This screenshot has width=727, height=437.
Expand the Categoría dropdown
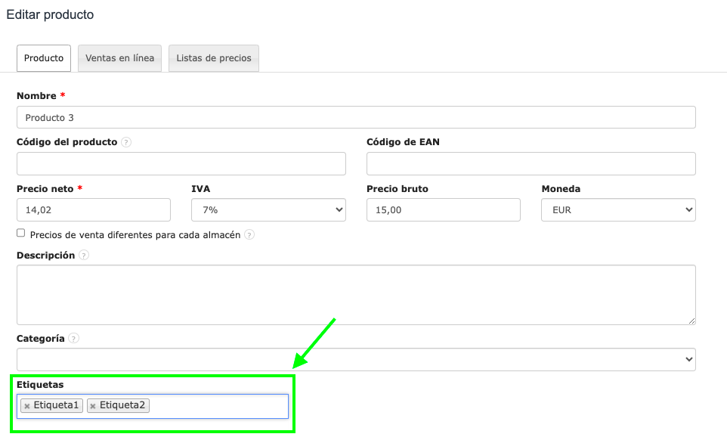[x=356, y=359]
